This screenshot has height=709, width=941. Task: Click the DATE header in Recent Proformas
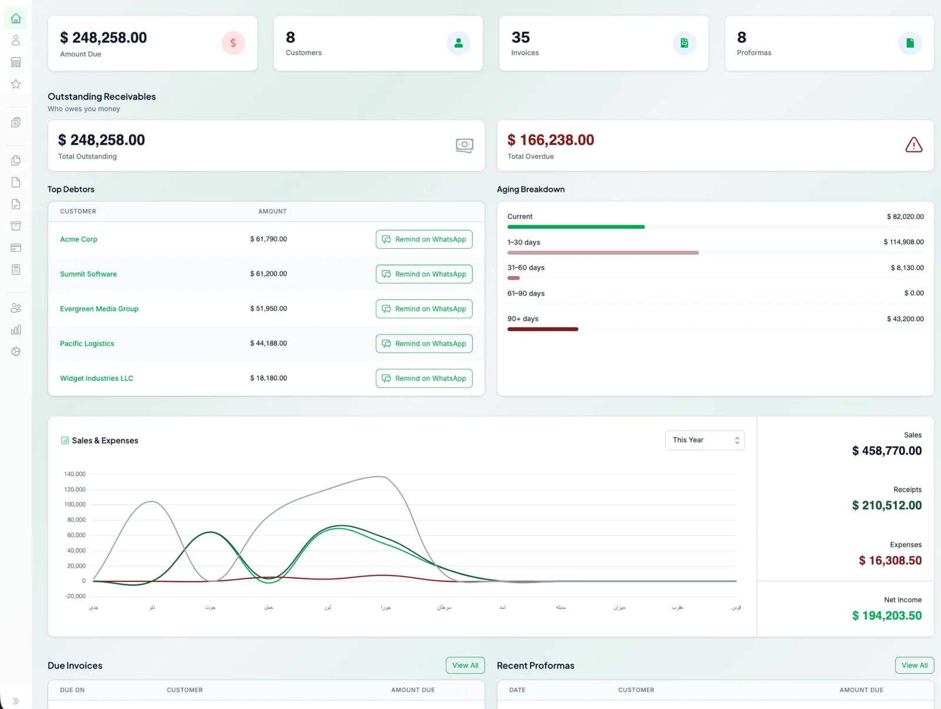point(518,690)
